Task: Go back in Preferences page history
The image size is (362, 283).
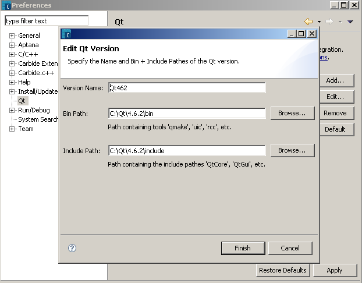Action: (308, 22)
